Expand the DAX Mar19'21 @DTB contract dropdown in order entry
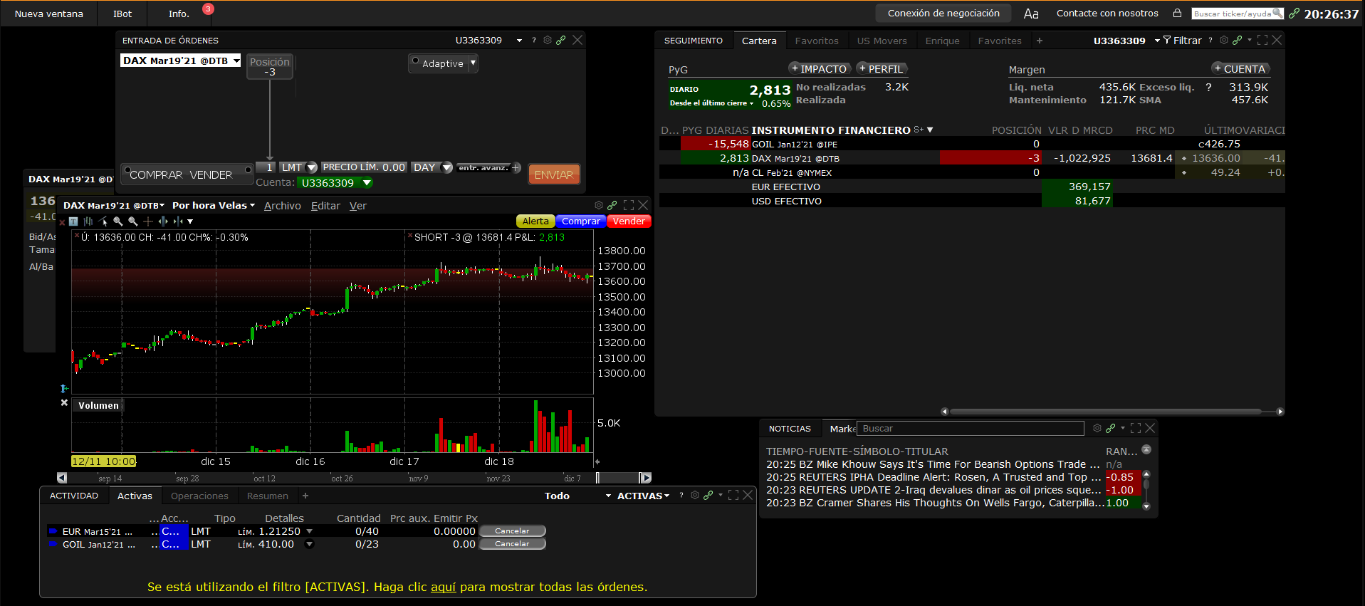Image resolution: width=1365 pixels, height=606 pixels. point(236,61)
